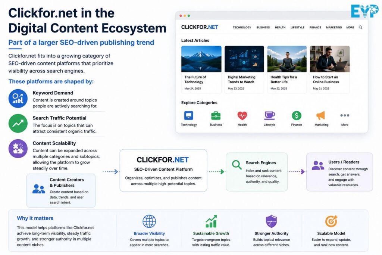Click the Sustainable Growth bar chart icon
Image resolution: width=382 pixels, height=255 pixels.
[x=211, y=221]
